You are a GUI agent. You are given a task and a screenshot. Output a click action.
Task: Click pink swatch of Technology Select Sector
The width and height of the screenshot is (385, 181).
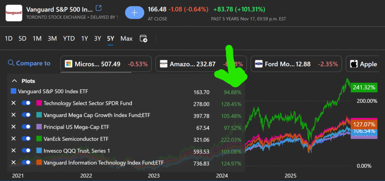39,103
